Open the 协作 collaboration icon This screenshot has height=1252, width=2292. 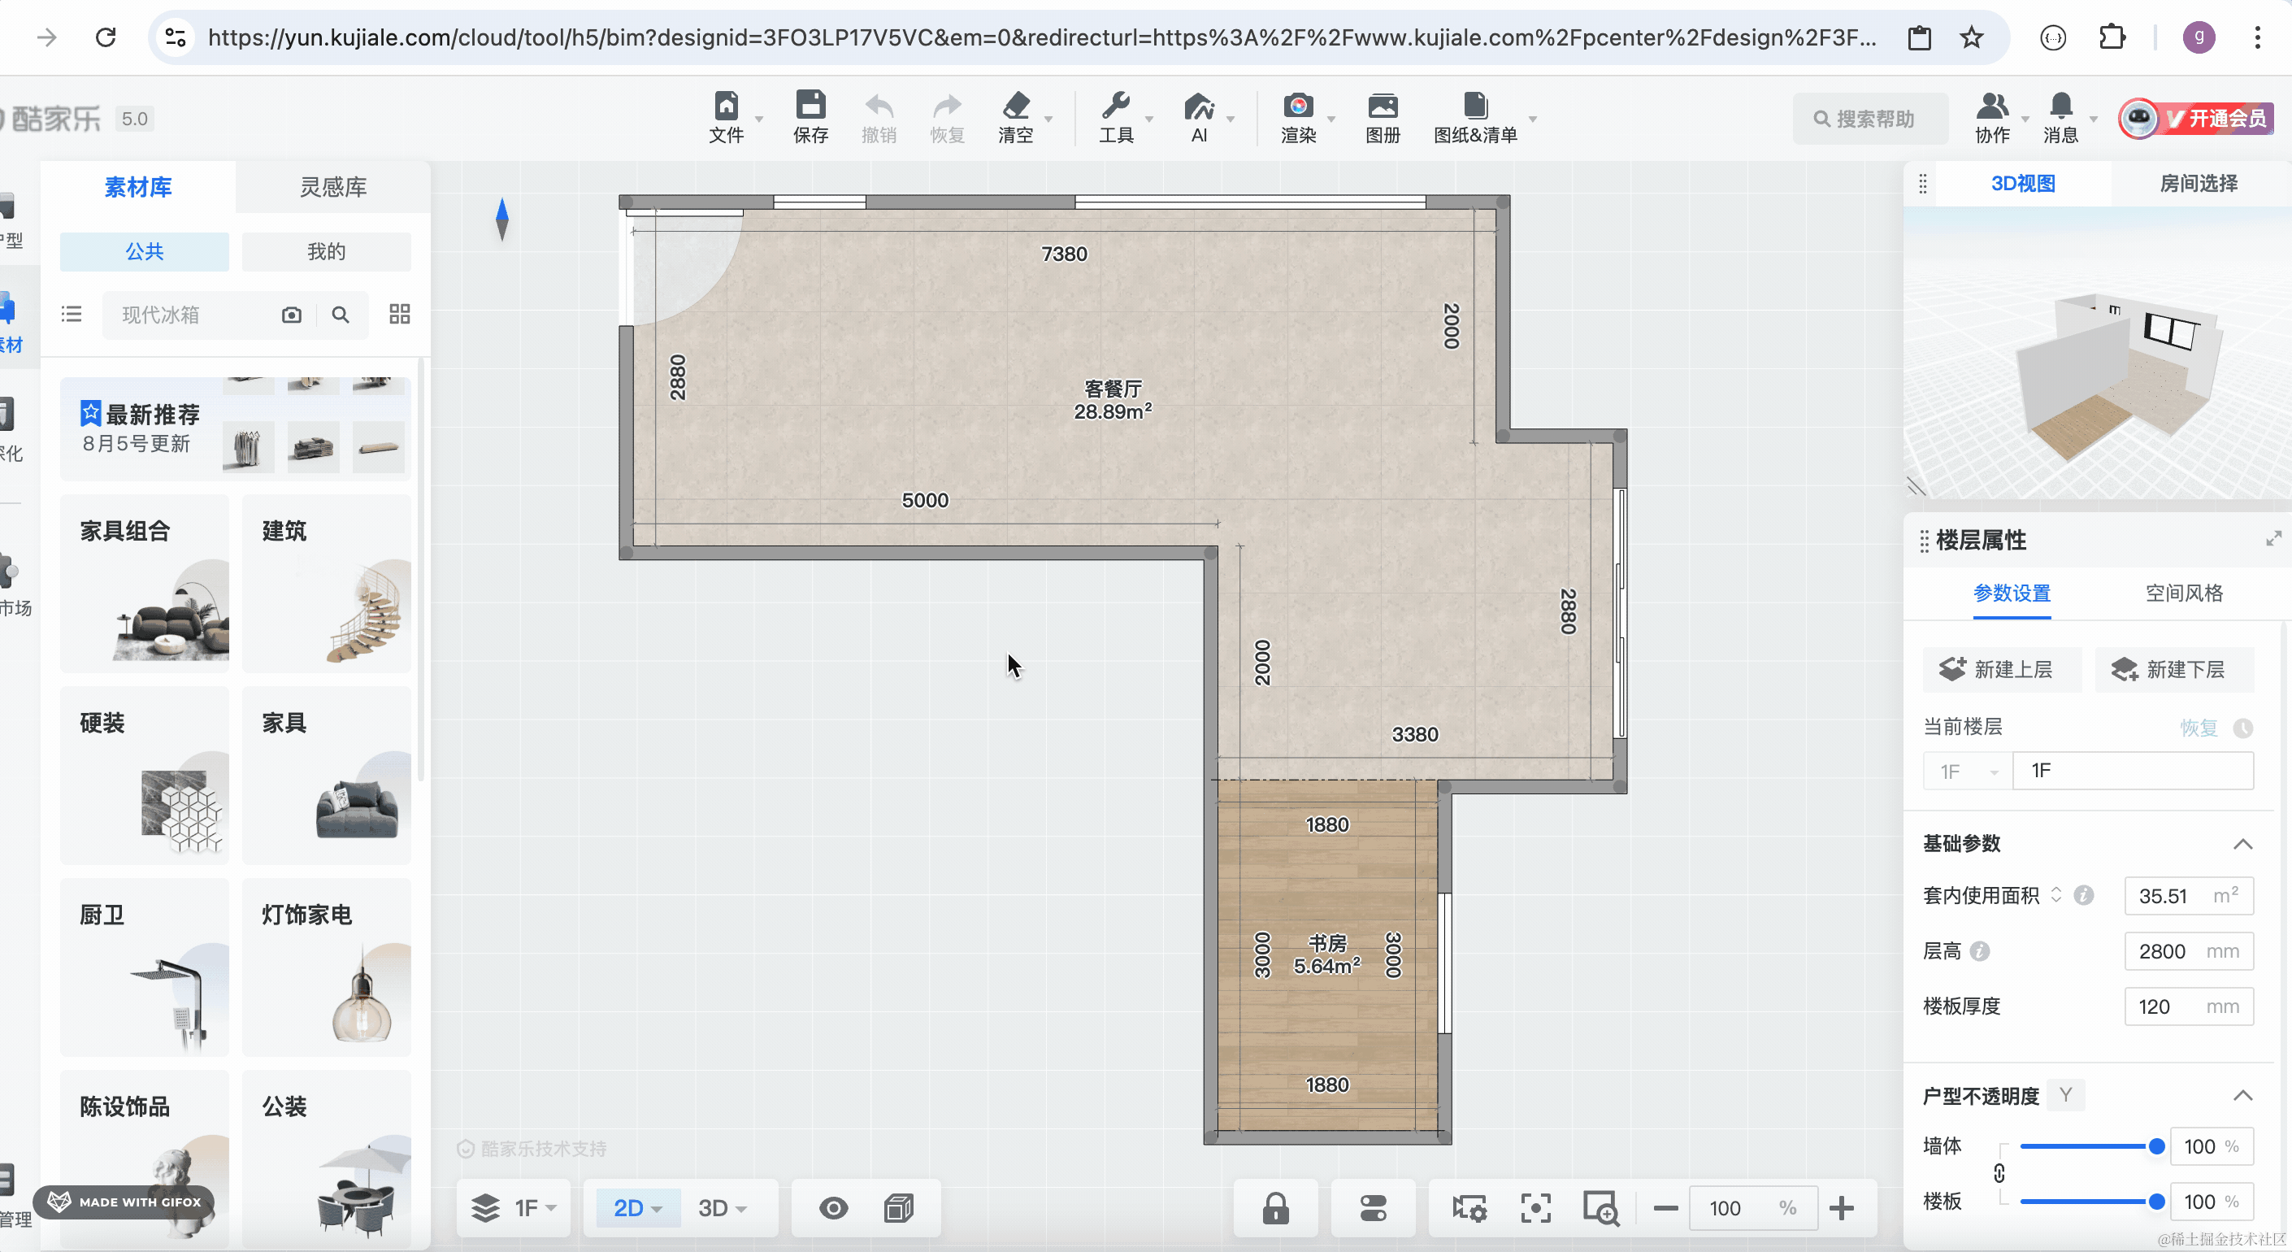[x=1992, y=106]
